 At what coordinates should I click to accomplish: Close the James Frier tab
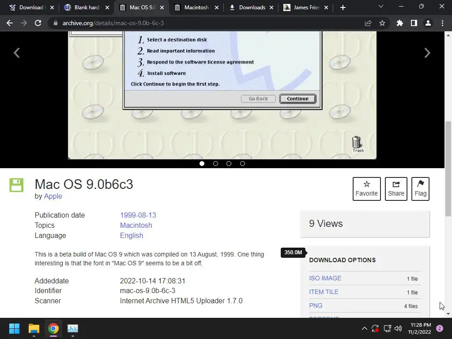point(326,8)
